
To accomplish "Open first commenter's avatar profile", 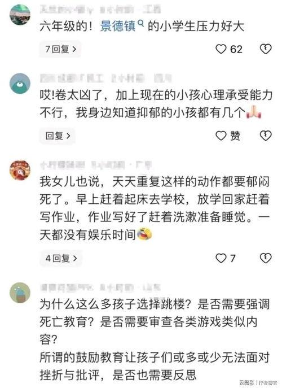I will (x=20, y=14).
